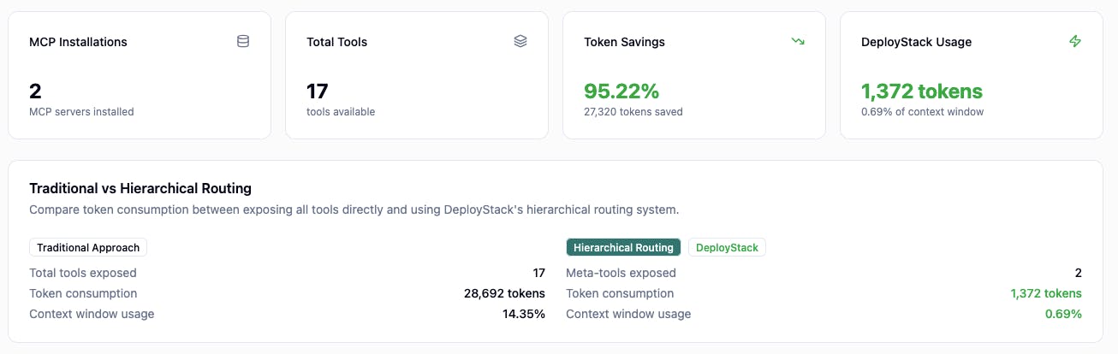Click the database icon on MCP Installations card
This screenshot has width=1118, height=354.
243,41
